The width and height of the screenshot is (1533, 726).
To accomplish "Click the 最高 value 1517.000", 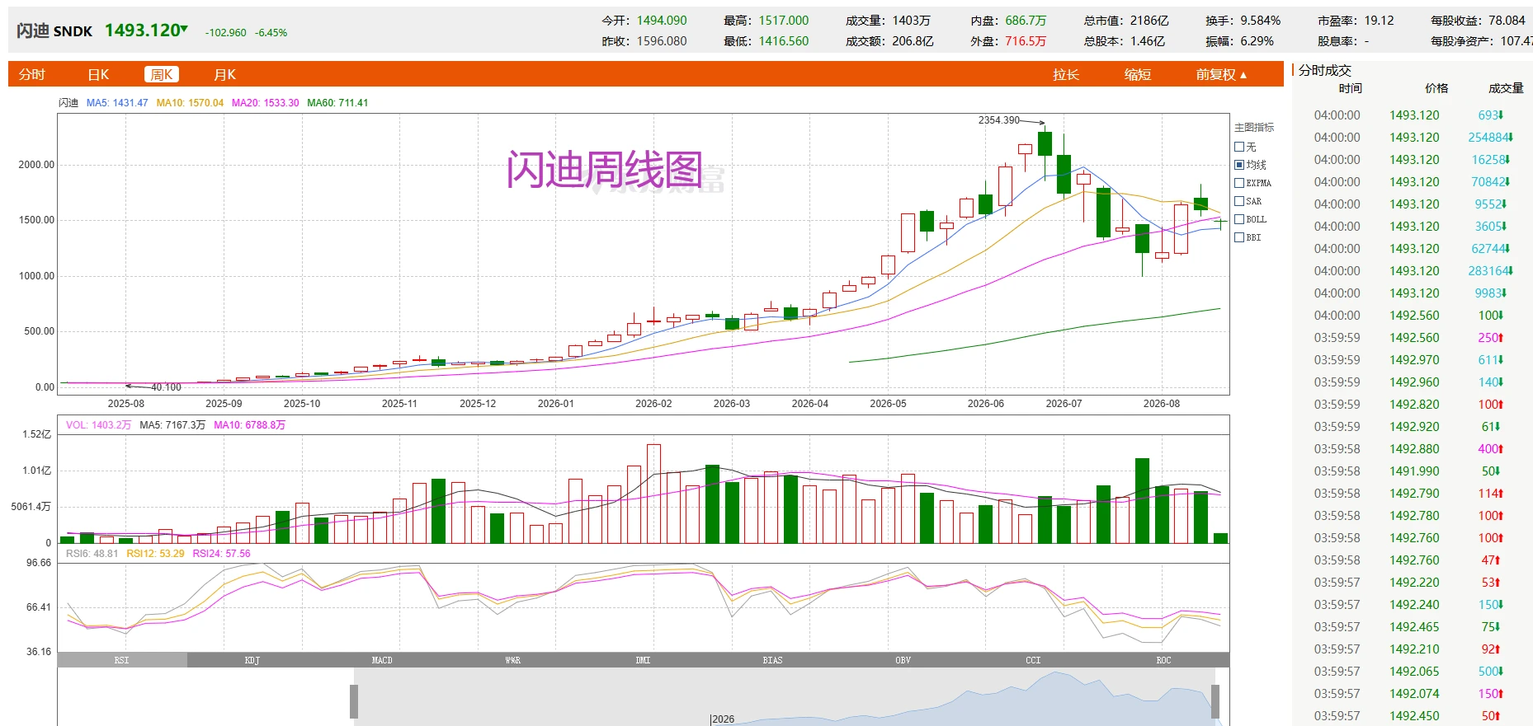I will [784, 21].
